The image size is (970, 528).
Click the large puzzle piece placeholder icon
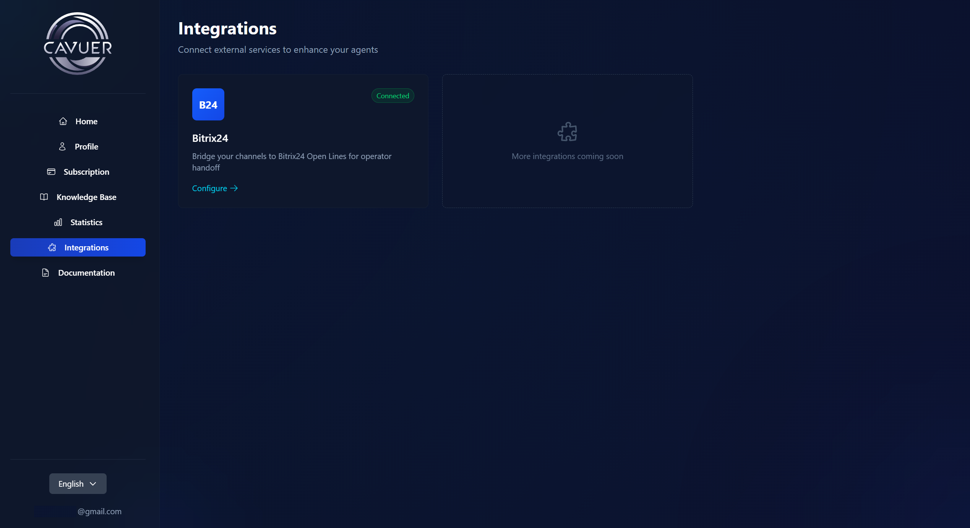[567, 132]
